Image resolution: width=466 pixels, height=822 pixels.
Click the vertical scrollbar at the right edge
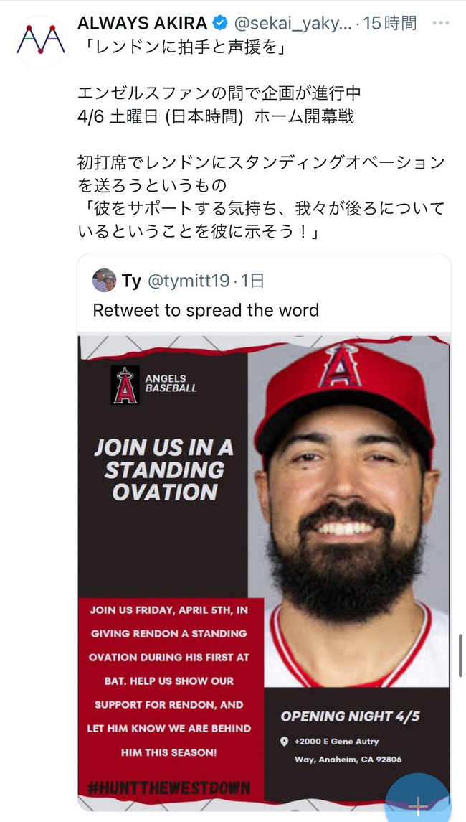[x=461, y=655]
